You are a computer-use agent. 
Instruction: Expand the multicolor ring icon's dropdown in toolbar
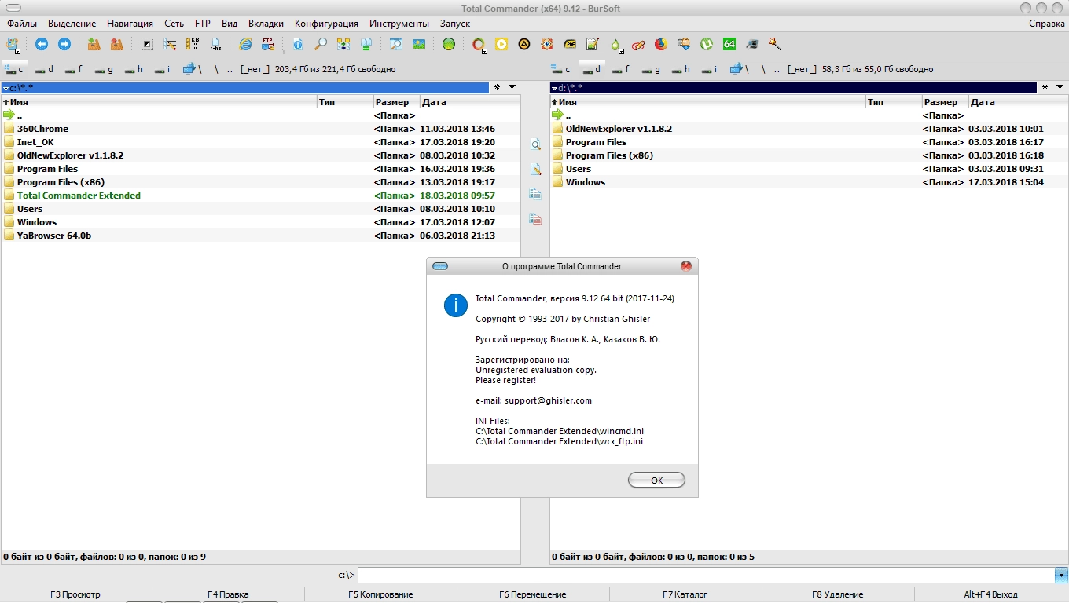pos(485,51)
